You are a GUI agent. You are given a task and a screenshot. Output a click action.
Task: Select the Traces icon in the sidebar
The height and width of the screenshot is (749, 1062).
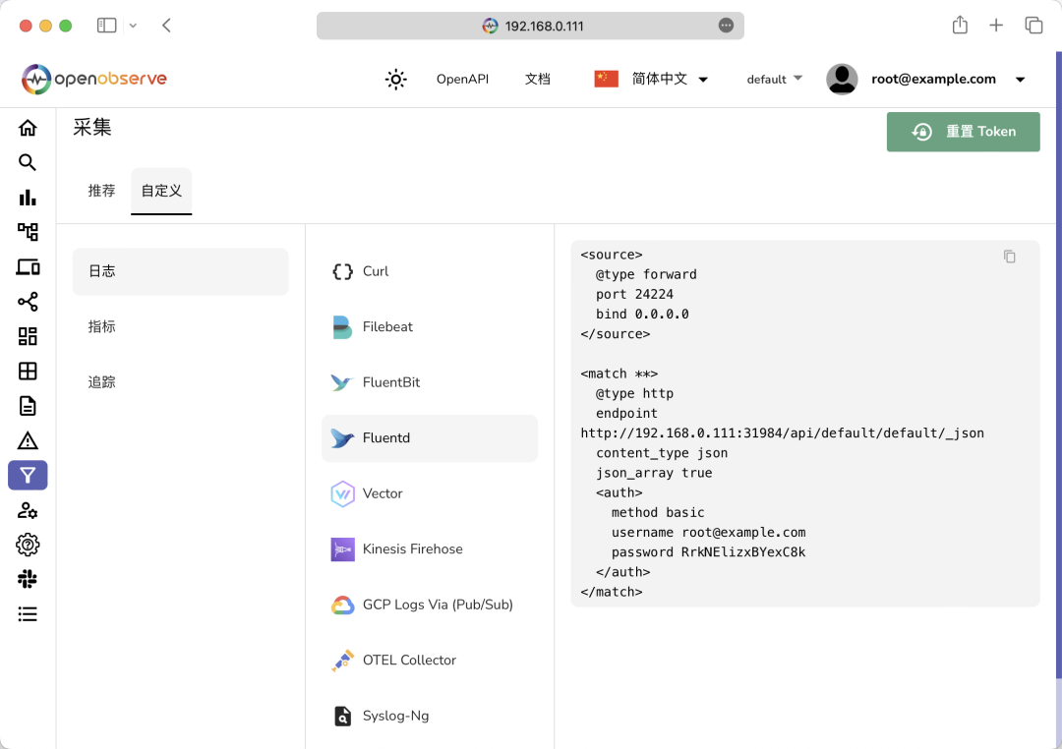pyautogui.click(x=28, y=232)
